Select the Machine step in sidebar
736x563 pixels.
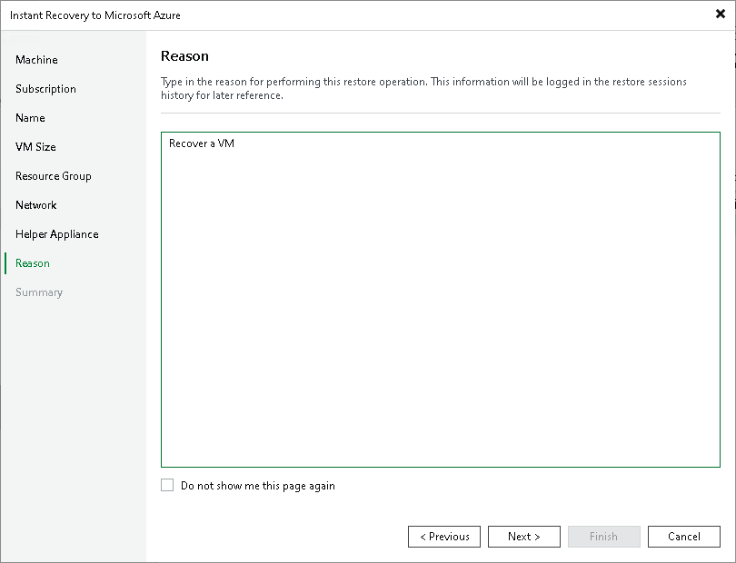point(36,60)
